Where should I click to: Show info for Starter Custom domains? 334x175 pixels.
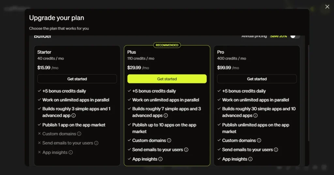click(79, 134)
